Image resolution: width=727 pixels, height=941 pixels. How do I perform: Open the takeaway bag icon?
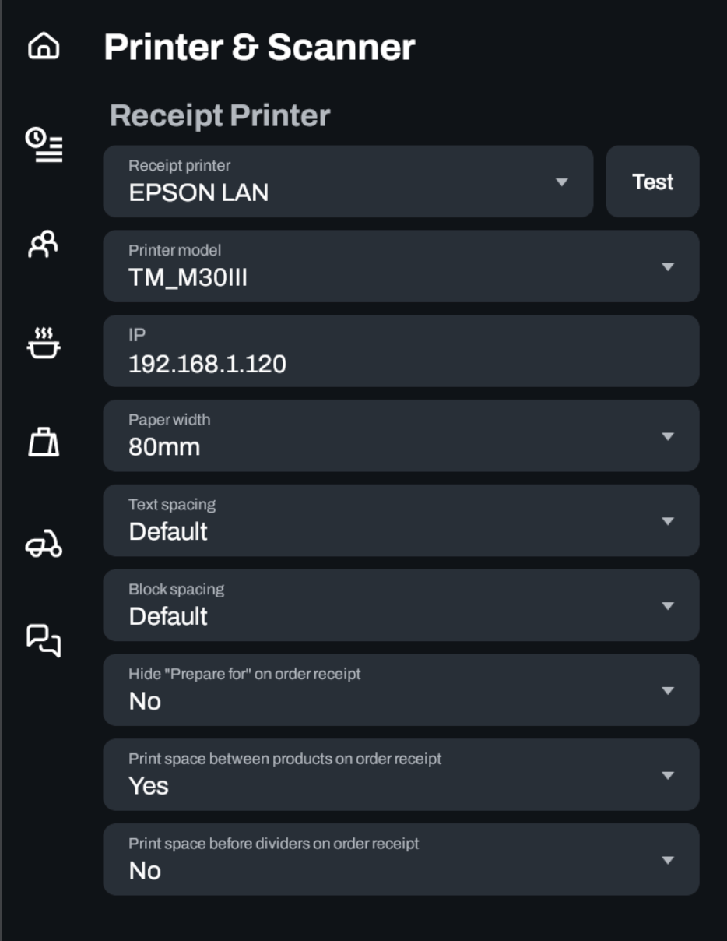pyautogui.click(x=44, y=442)
